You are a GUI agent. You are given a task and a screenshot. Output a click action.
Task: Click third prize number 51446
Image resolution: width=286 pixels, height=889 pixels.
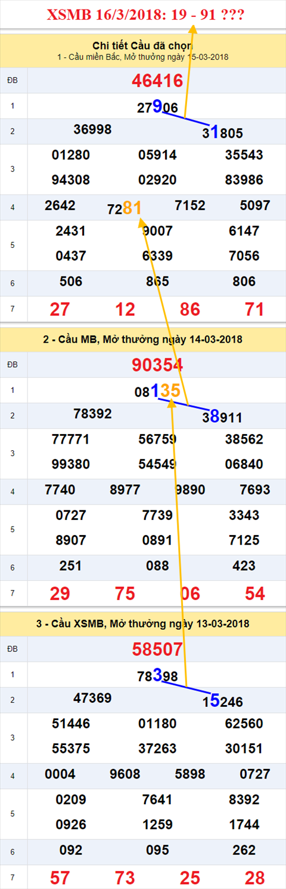(71, 724)
